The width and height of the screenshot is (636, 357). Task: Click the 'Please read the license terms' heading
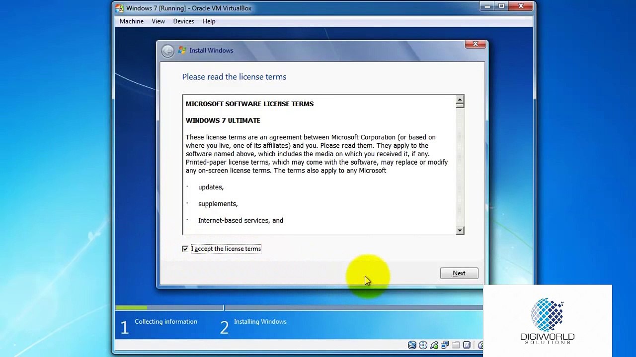pyautogui.click(x=234, y=77)
